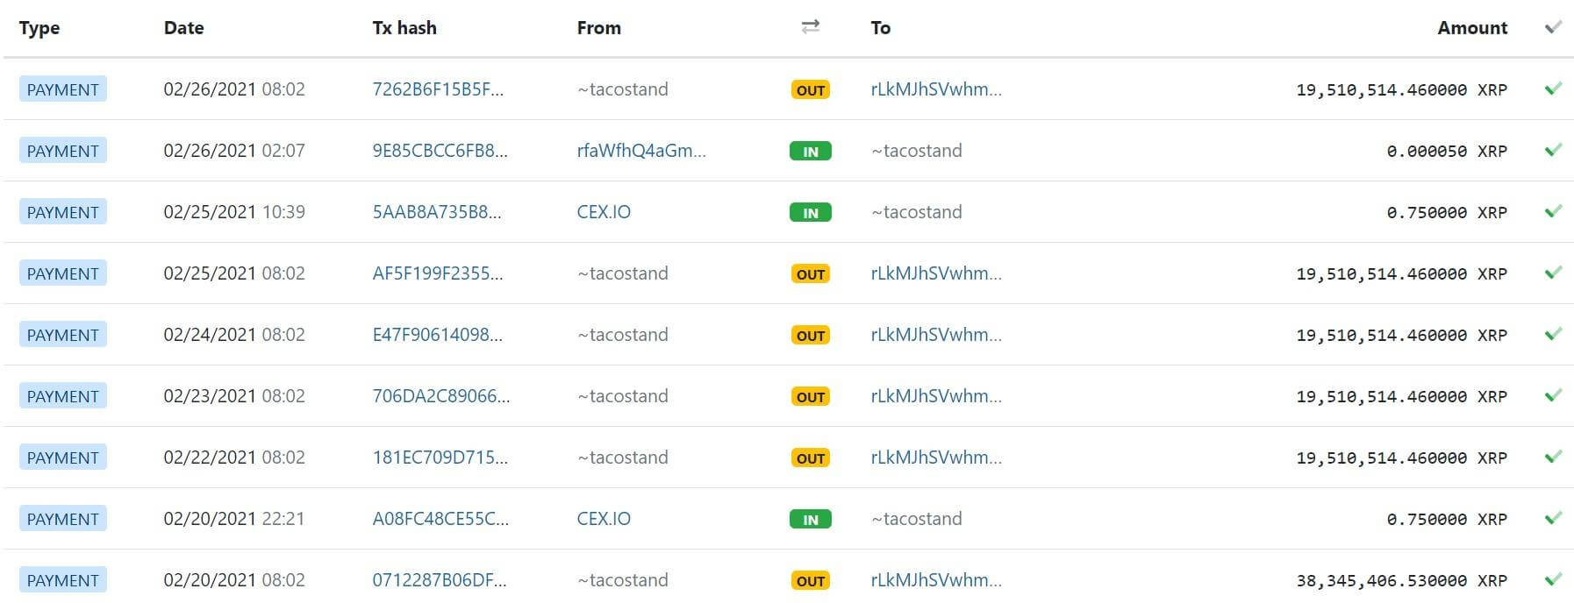The image size is (1574, 603).
Task: Open transaction hash A08FC48CE55C
Action: click(x=440, y=519)
